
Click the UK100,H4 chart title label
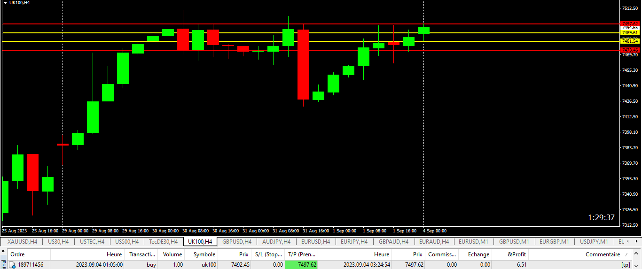(x=19, y=3)
